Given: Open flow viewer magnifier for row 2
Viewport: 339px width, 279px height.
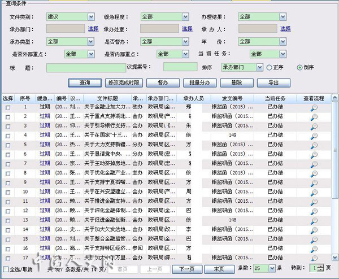Looking at the screenshot, I should point(314,117).
